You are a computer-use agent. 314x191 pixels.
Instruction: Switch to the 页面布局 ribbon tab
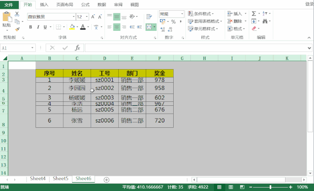tap(65, 4)
